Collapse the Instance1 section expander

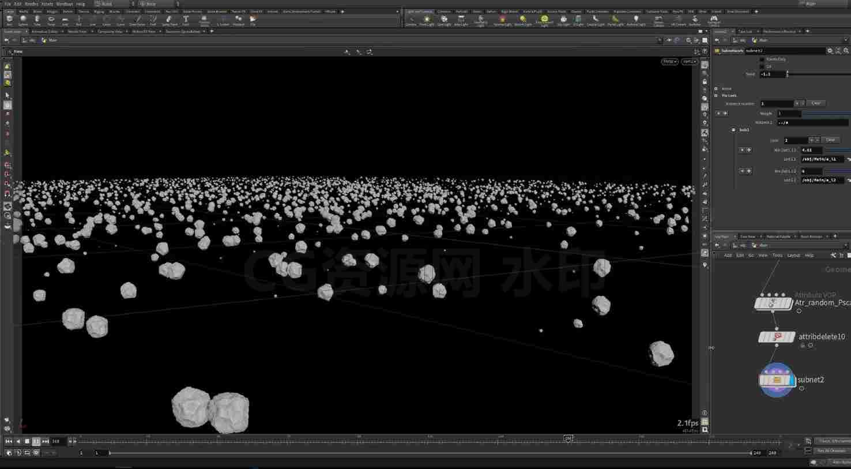(733, 130)
